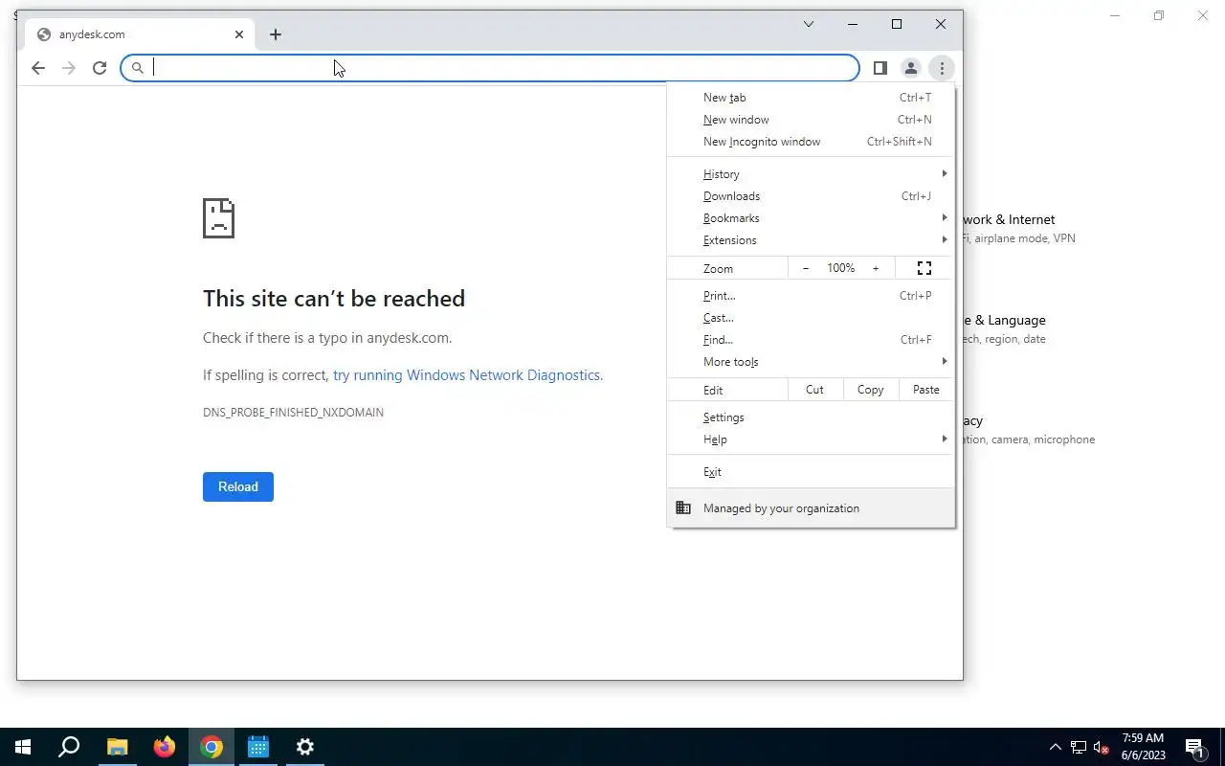Open the Windows Start menu
This screenshot has height=766, width=1225.
point(23,747)
